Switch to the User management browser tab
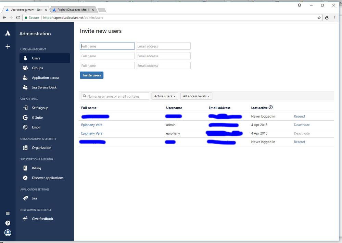This screenshot has width=342, height=243. coord(26,10)
